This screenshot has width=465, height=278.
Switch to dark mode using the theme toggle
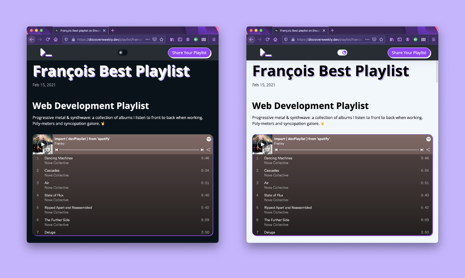tap(342, 52)
